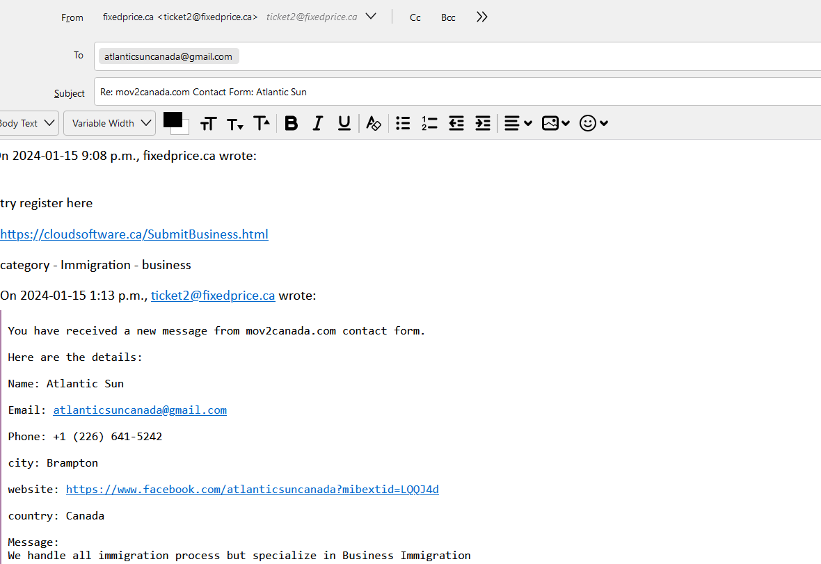This screenshot has height=564, width=821.
Task: Open the text alignment dropdown
Action: pos(518,123)
